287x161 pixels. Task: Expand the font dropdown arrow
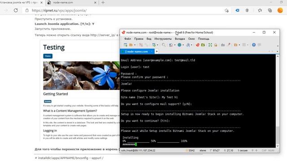(x=191, y=45)
